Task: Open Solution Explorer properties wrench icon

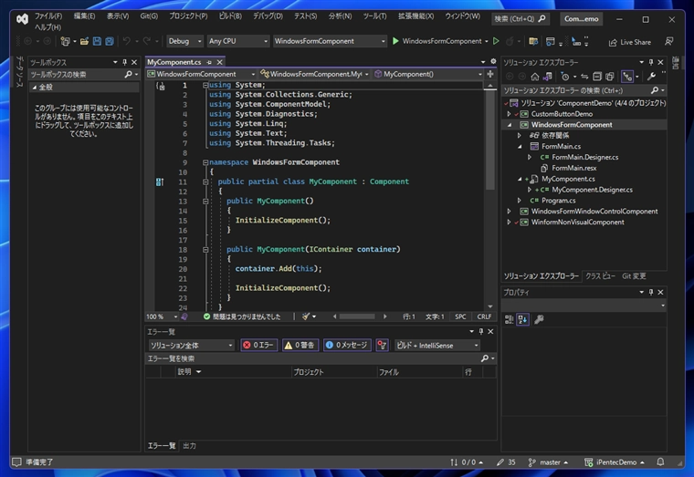Action: tap(651, 77)
